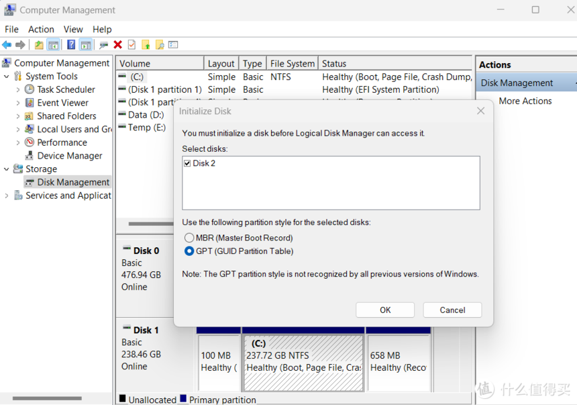Click the magnifier search toolbar icon
This screenshot has height=405, width=577.
click(x=160, y=45)
